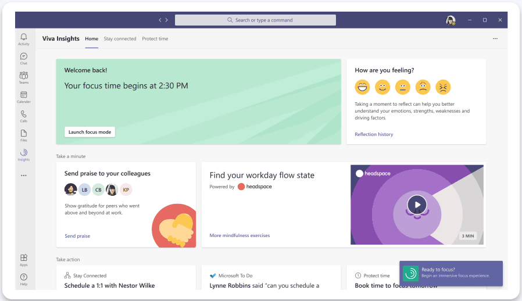Image resolution: width=522 pixels, height=301 pixels.
Task: Open the Calendar app icon
Action: [24, 96]
